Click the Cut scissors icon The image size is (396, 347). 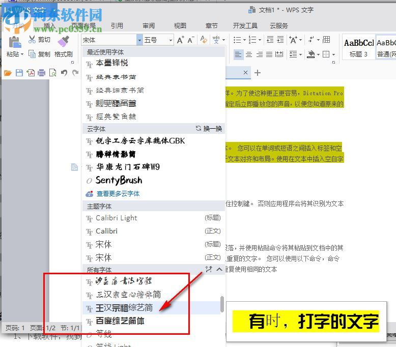[32, 39]
